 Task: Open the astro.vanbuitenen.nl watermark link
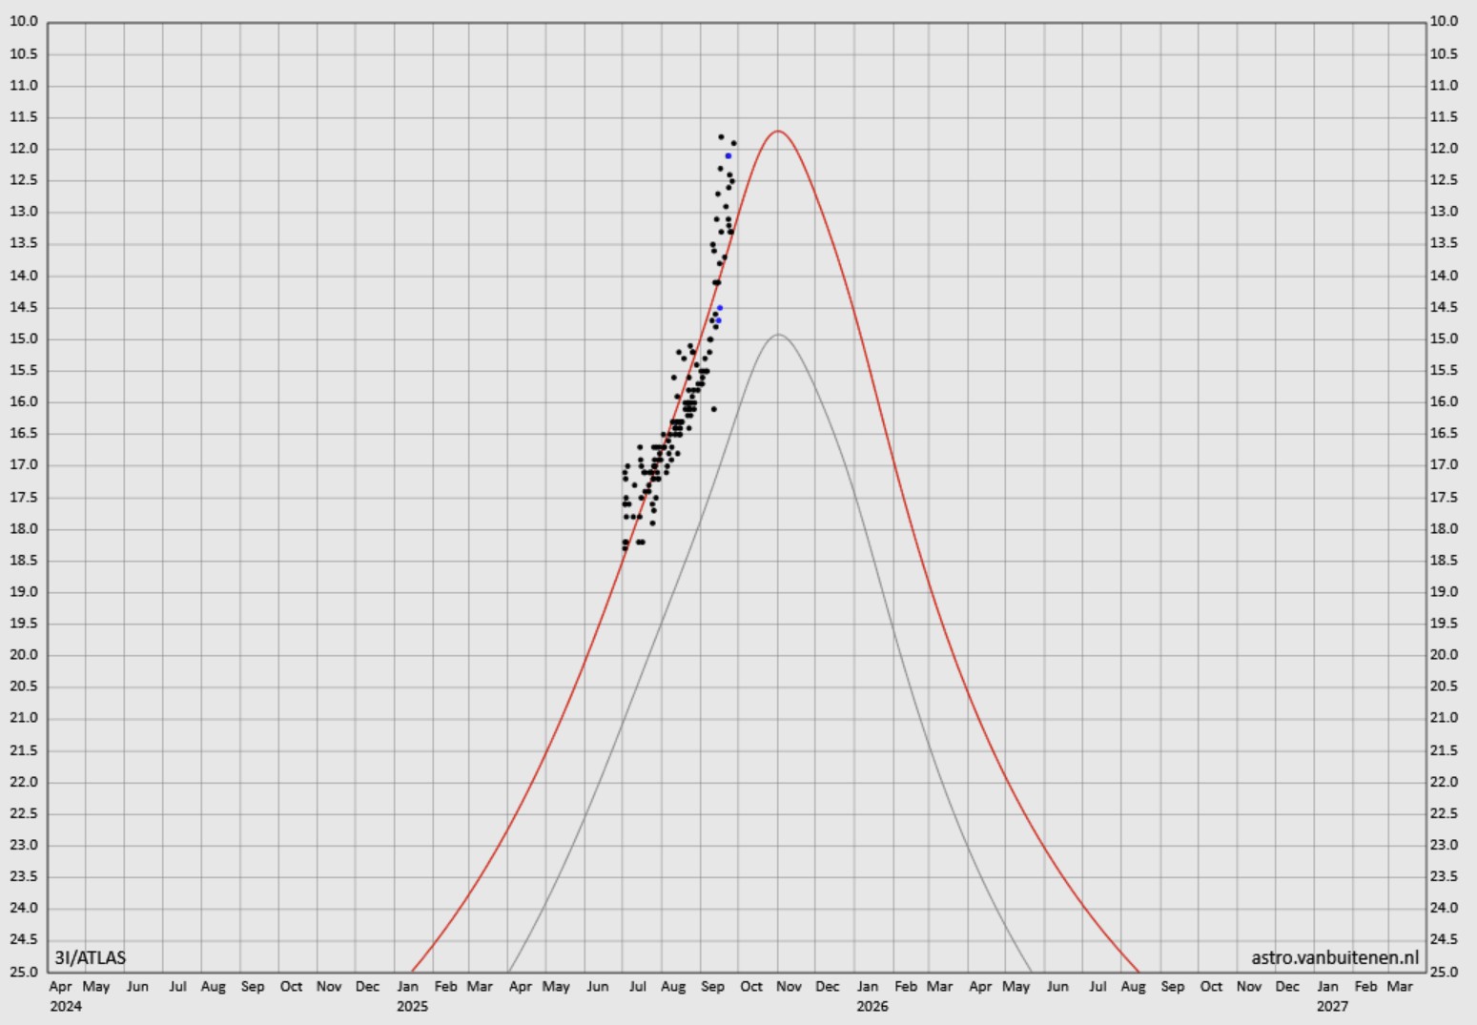click(1334, 957)
